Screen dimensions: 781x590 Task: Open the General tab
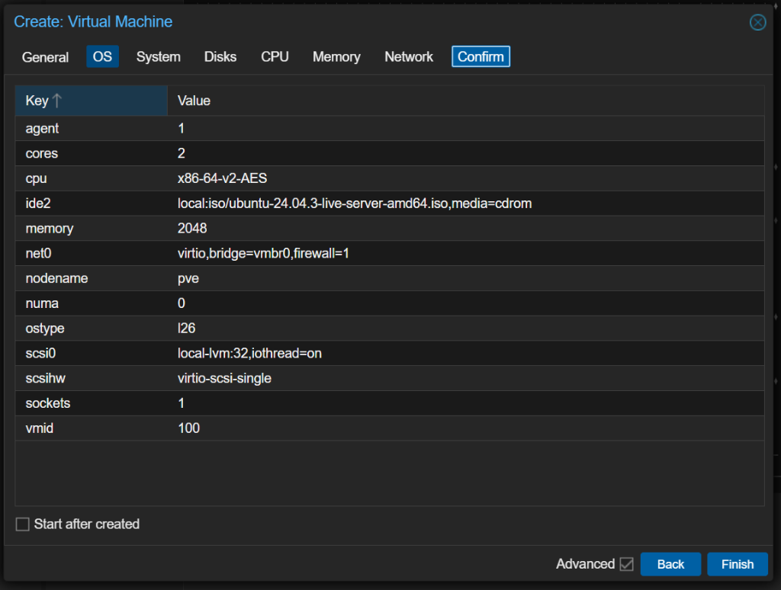[x=45, y=57]
